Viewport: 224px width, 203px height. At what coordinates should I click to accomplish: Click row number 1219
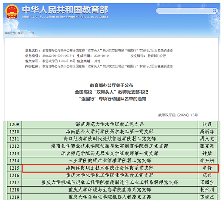[14, 197]
